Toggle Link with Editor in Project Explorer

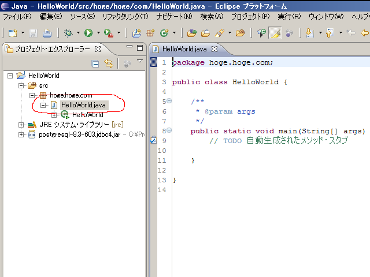[x=109, y=63]
